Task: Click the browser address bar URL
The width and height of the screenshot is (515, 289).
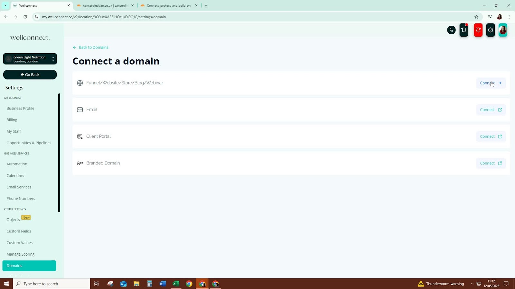Action: coord(104,17)
